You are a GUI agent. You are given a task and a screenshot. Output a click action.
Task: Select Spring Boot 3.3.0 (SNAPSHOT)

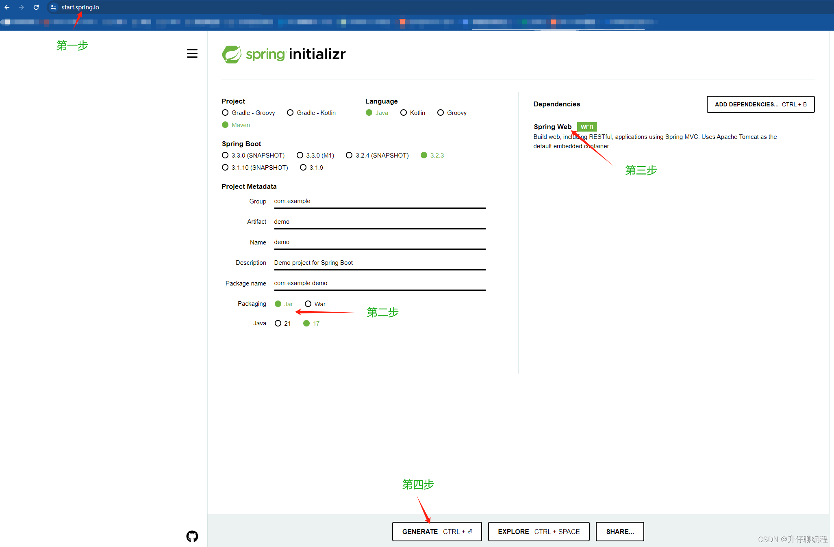click(x=253, y=156)
